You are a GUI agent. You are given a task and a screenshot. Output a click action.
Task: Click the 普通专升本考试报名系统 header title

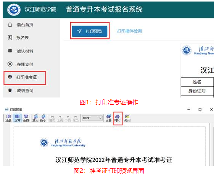tap(104, 10)
